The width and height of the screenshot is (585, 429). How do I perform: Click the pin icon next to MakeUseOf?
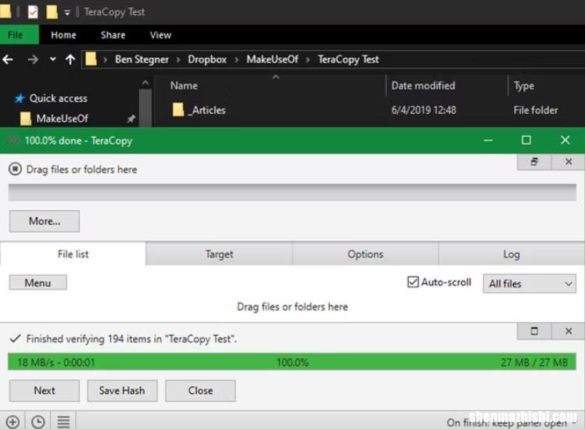click(131, 119)
